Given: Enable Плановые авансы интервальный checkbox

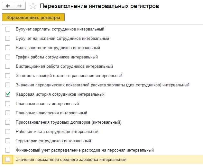Looking at the screenshot, I should coord(7,103).
